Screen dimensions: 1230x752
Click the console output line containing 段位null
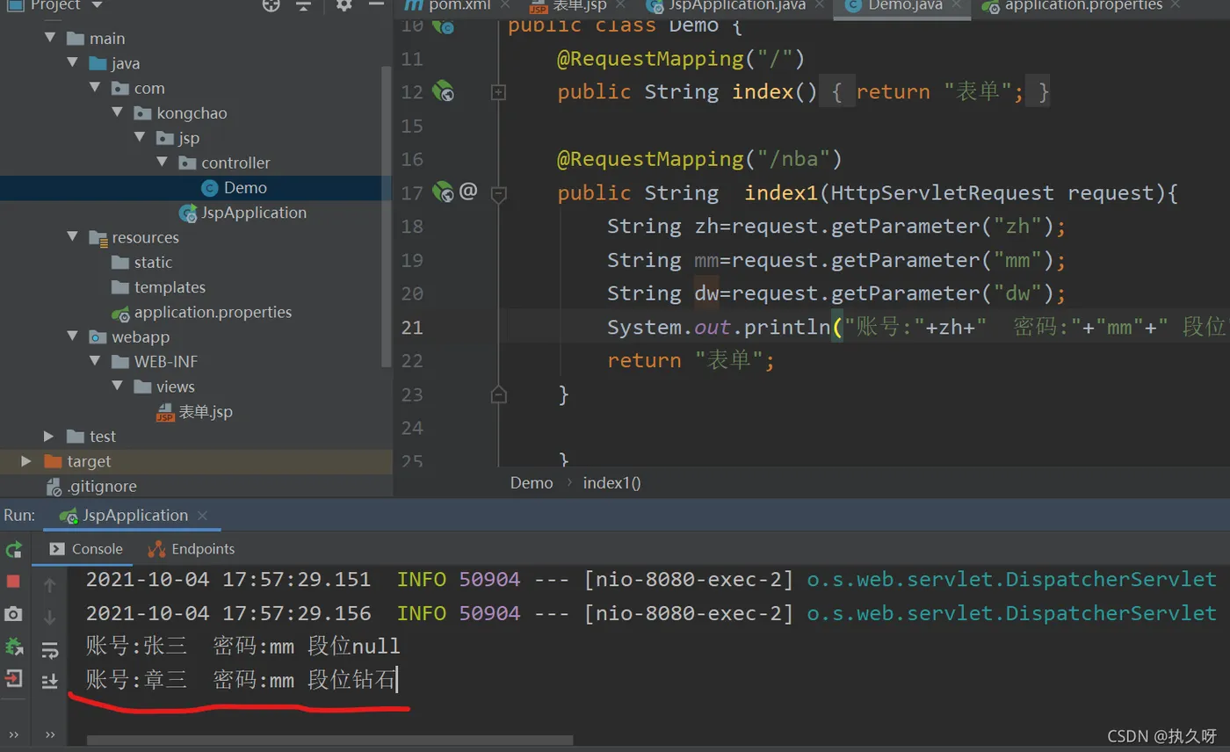tap(242, 647)
